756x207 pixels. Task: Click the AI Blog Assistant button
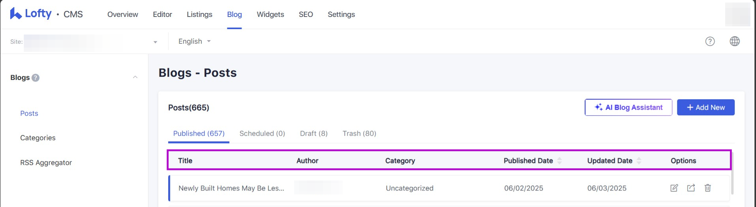point(628,107)
